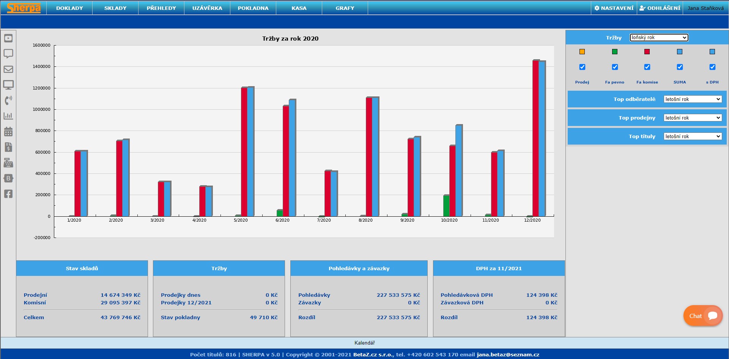The image size is (729, 359).
Task: Open the DOKLADY menu
Action: (69, 8)
